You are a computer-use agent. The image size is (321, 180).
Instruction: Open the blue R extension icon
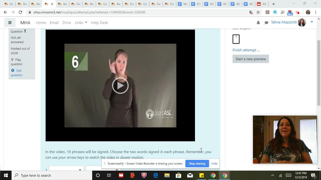tap(275, 12)
